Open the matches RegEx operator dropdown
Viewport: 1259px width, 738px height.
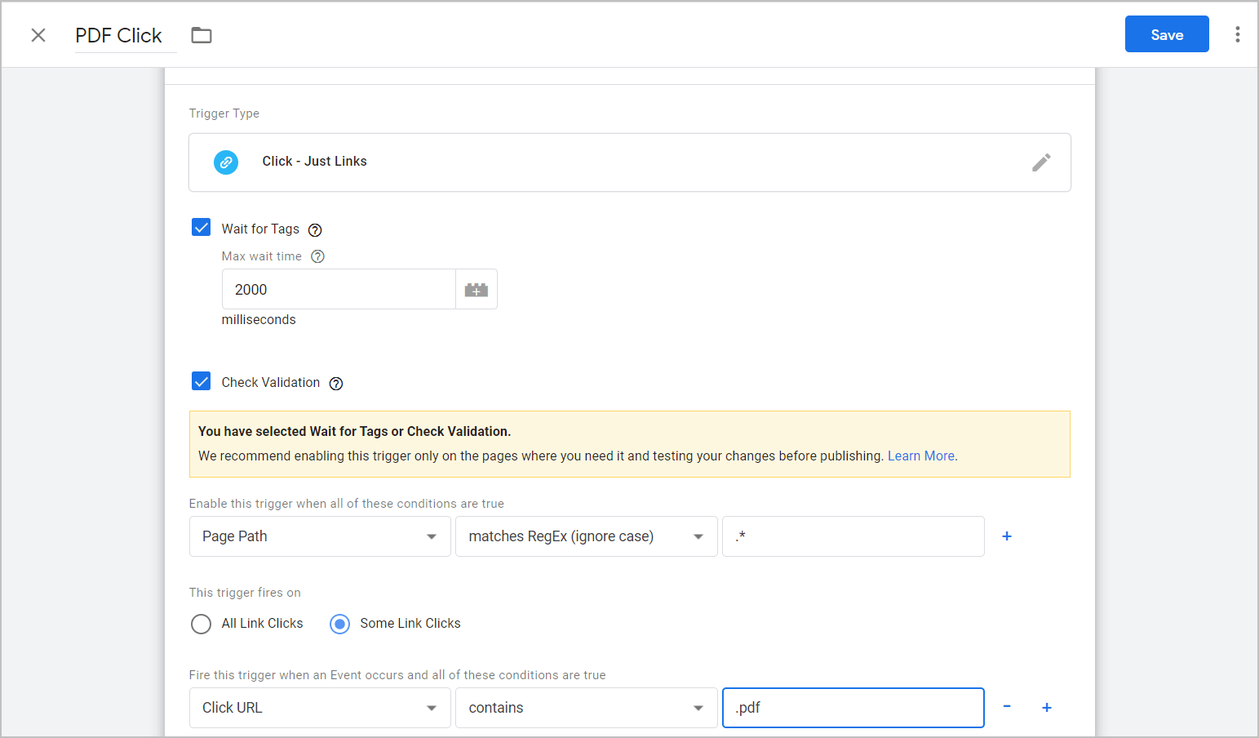pos(585,536)
